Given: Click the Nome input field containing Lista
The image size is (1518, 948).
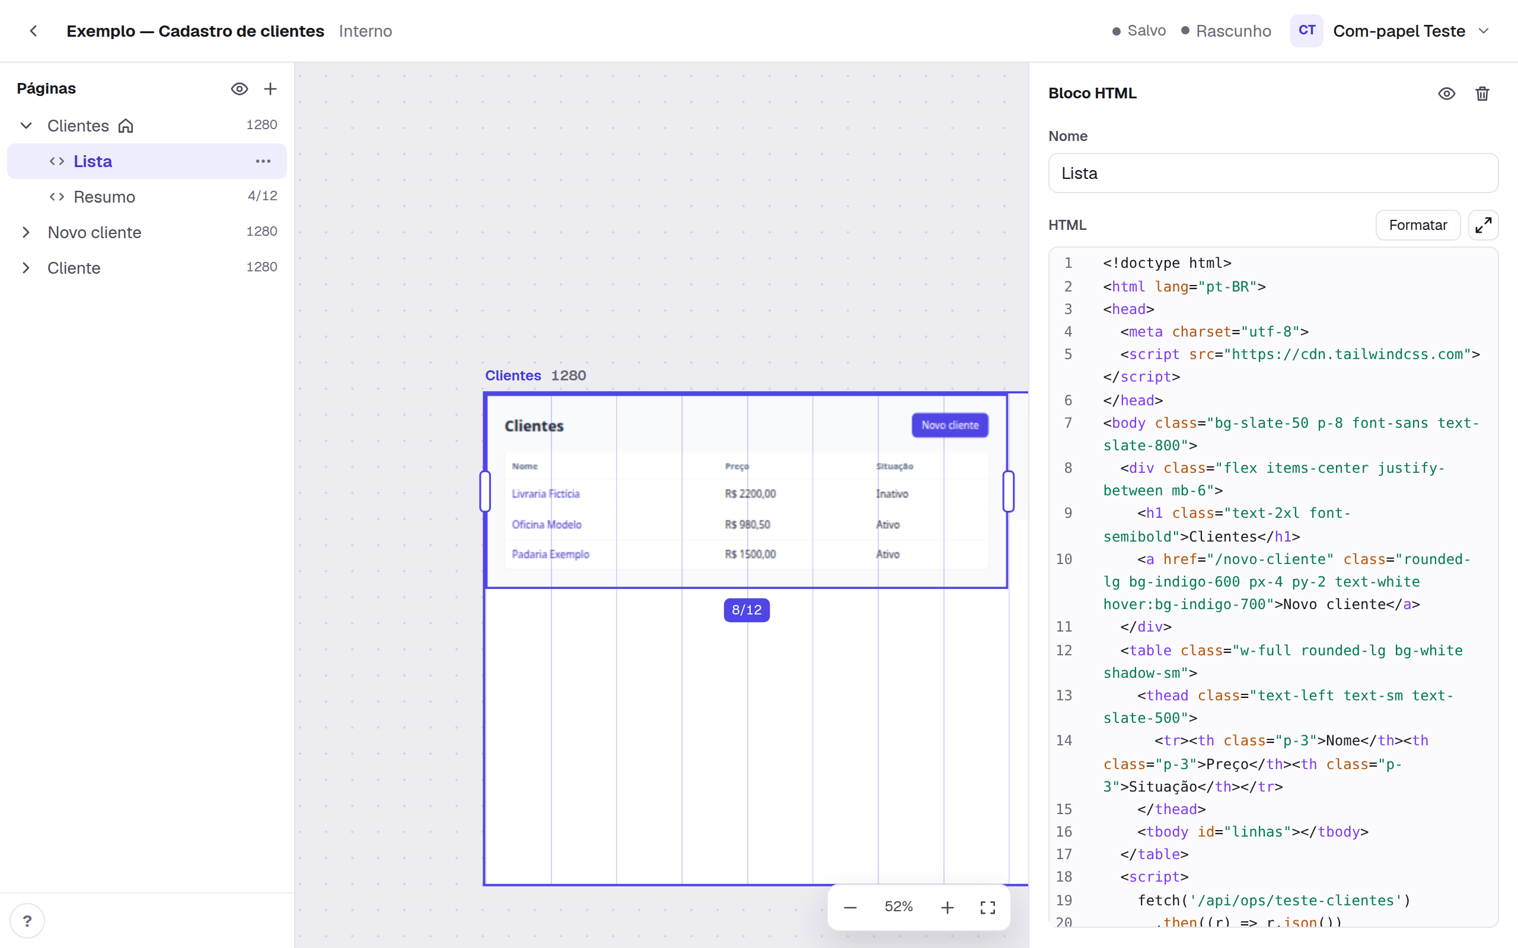Looking at the screenshot, I should click(x=1273, y=173).
